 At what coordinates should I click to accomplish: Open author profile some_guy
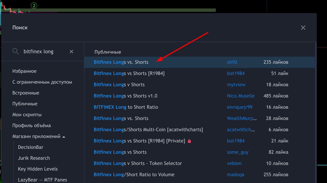[238, 152]
